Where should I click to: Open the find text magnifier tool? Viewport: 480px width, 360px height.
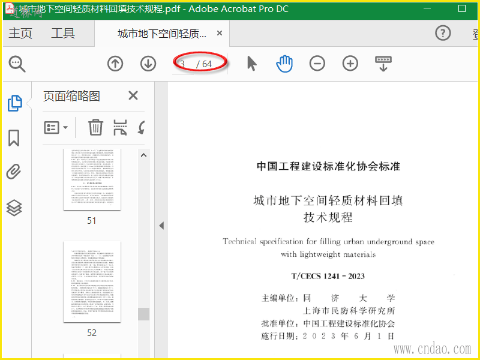pos(17,64)
